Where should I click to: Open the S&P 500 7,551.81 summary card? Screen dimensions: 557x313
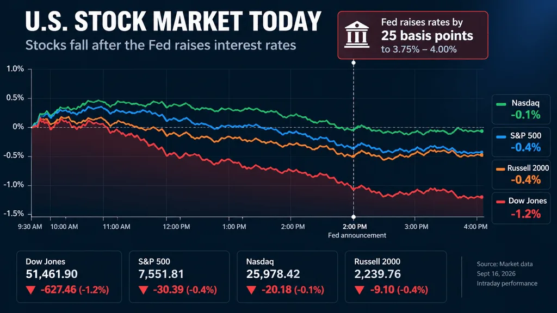point(180,277)
